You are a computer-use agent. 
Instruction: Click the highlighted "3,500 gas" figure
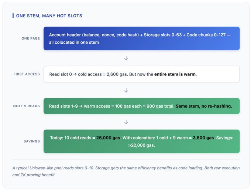point(203,138)
